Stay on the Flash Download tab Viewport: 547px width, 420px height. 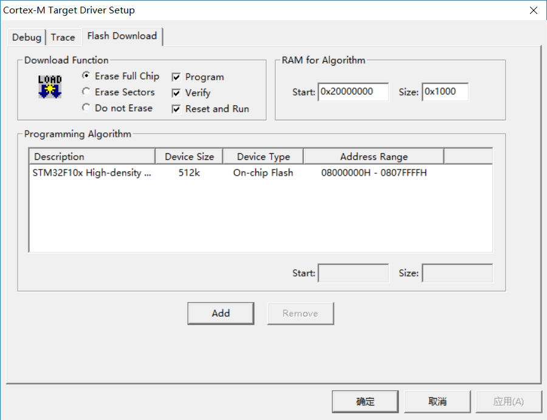coord(122,36)
